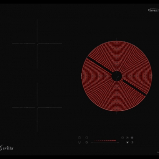
Task: Tap the clock timer icon
Action: tap(87, 142)
